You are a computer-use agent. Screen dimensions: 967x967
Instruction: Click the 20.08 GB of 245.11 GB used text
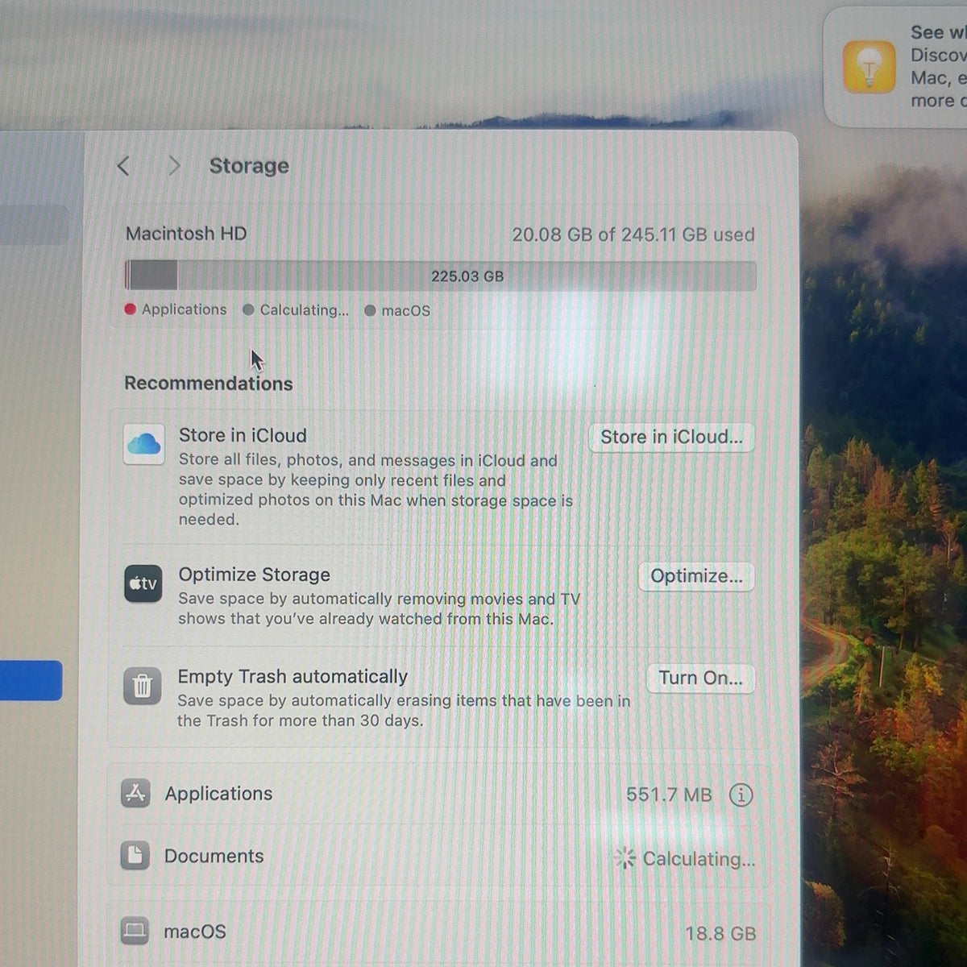click(633, 234)
